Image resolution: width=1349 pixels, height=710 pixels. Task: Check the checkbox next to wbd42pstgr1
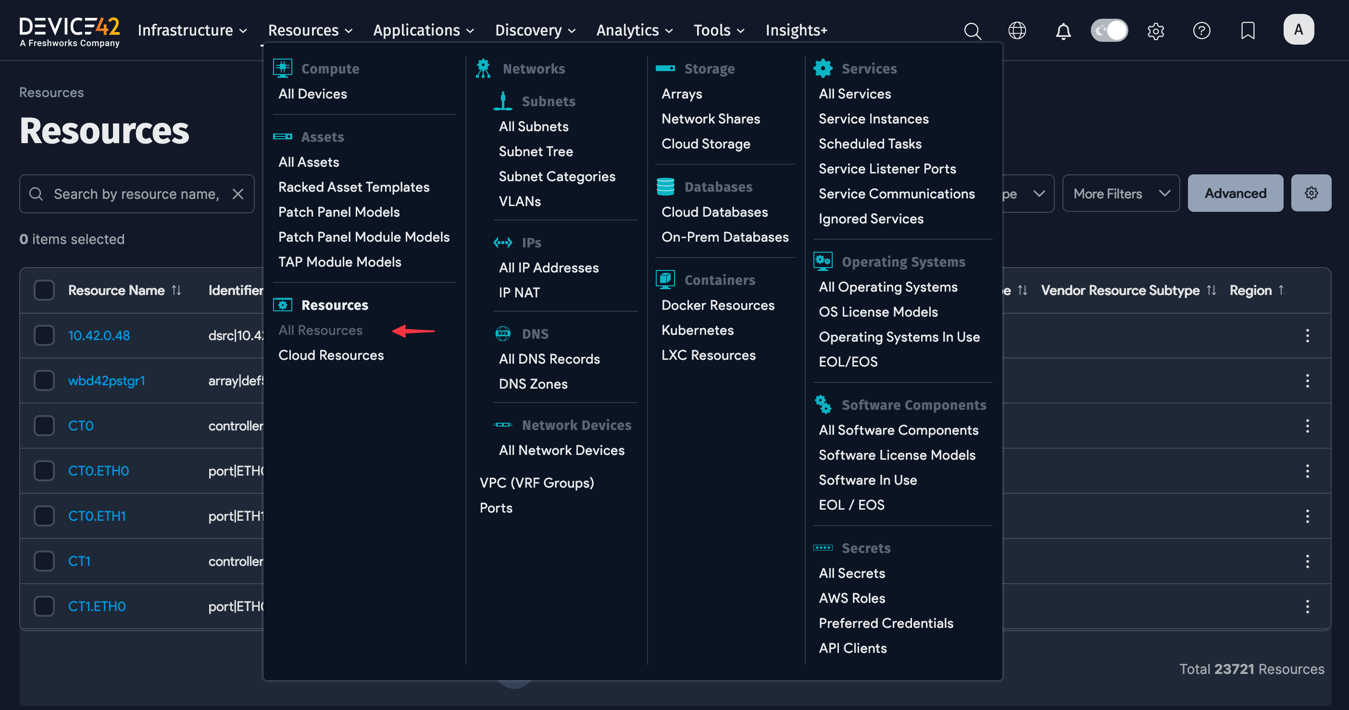click(44, 380)
